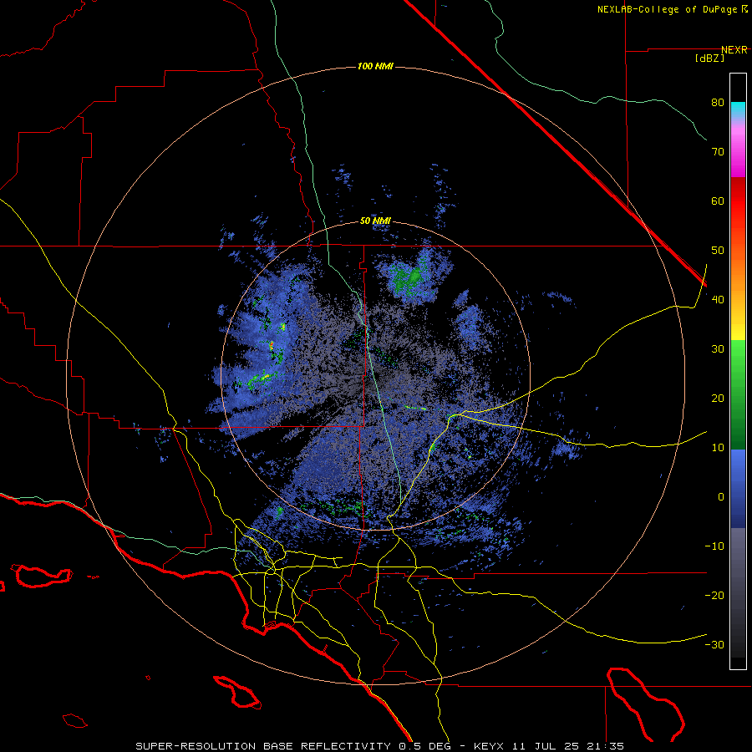Click the green segment of the reflectivity color bar
Viewport: 752px width, 752px height.
(738, 394)
